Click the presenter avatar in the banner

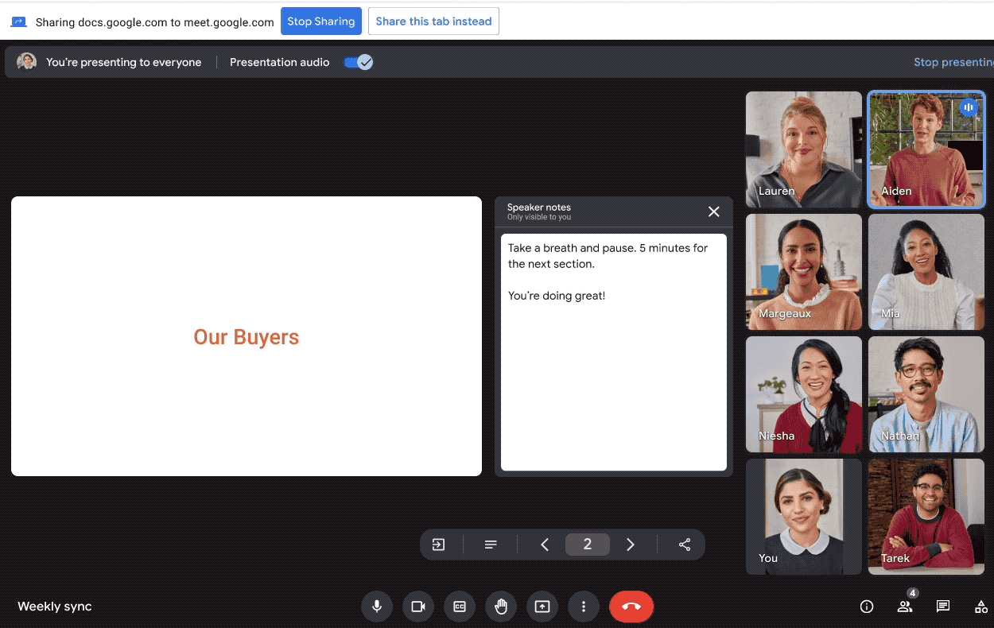pyautogui.click(x=26, y=62)
